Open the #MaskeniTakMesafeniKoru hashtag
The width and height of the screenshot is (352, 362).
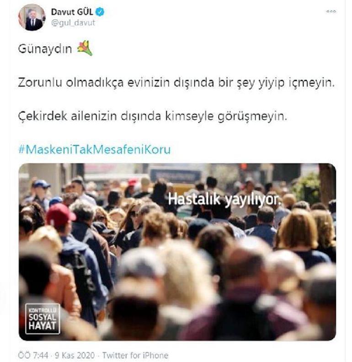click(95, 149)
